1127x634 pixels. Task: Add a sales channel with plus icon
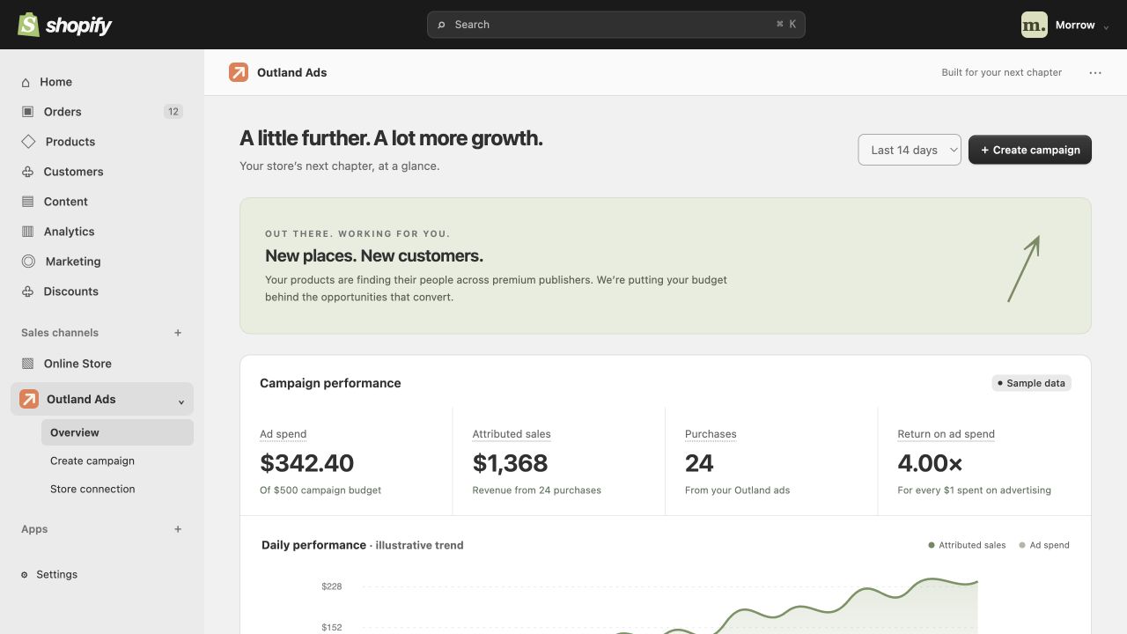tap(178, 333)
